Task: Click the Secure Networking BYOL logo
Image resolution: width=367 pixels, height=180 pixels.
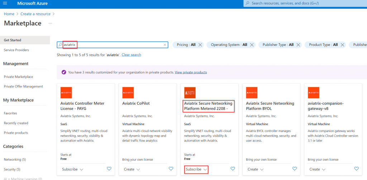Action: coord(252,93)
